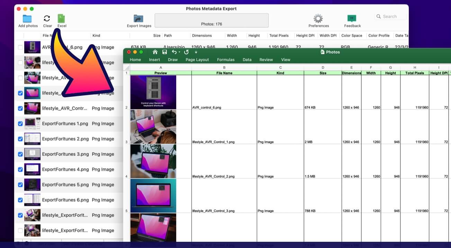The height and width of the screenshot is (248, 451).
Task: Select Excel column H header
Action: 415,67
